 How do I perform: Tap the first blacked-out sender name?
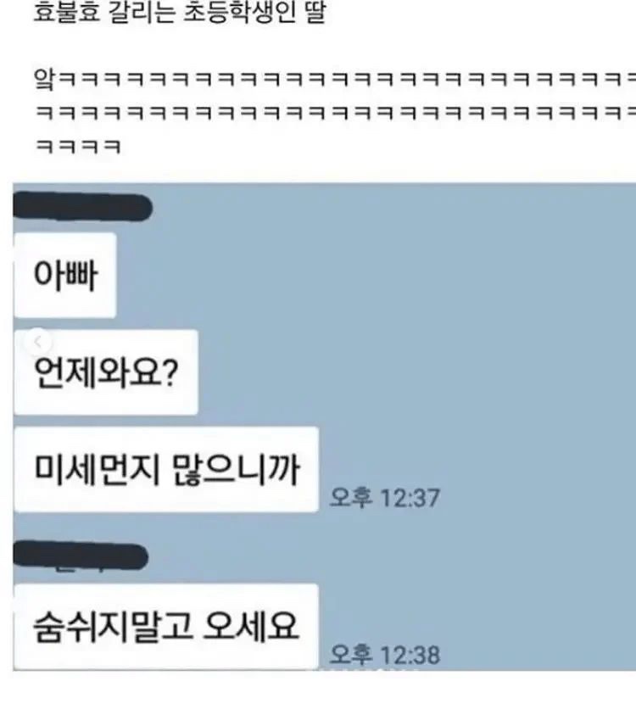coord(82,207)
